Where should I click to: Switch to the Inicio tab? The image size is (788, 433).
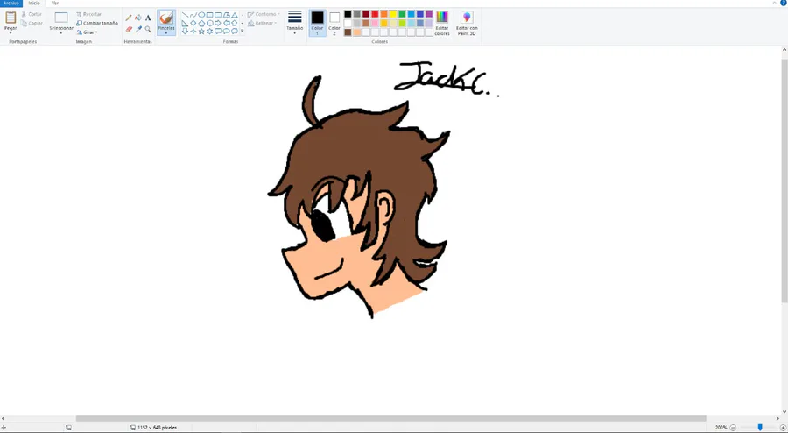[34, 3]
